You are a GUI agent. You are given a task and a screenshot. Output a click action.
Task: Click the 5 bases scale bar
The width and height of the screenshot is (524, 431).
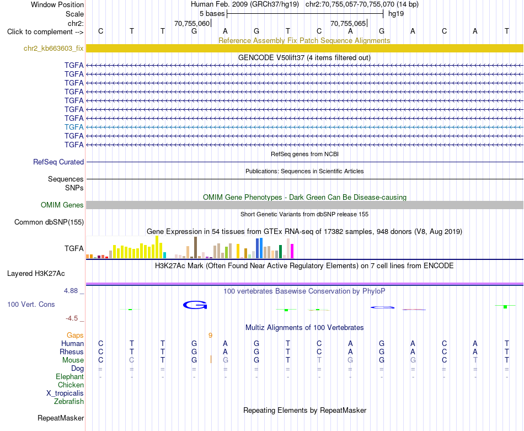tap(305, 14)
